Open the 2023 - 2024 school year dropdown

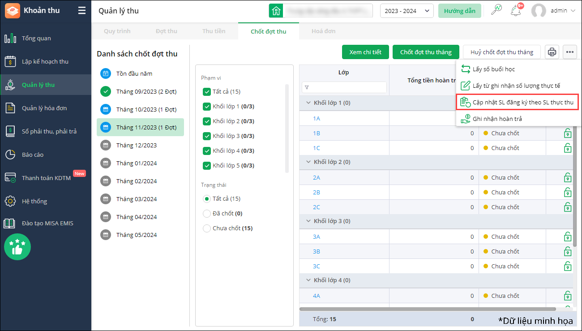[x=407, y=11]
